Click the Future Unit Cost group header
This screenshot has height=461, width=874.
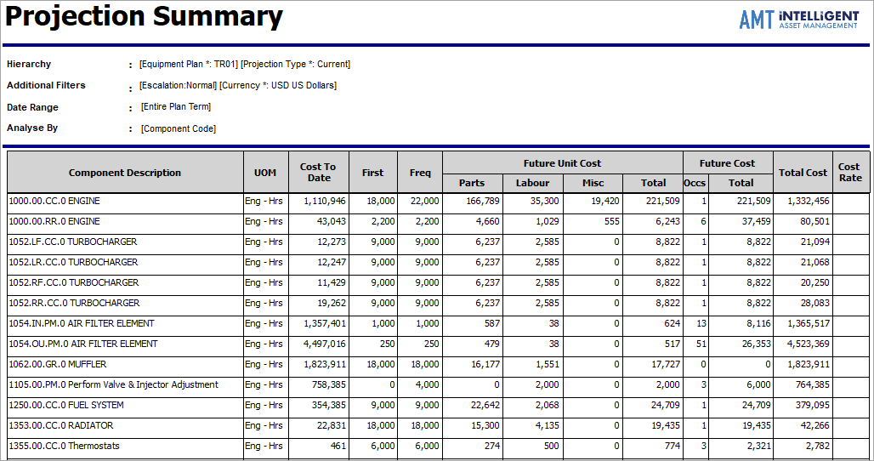tap(562, 162)
